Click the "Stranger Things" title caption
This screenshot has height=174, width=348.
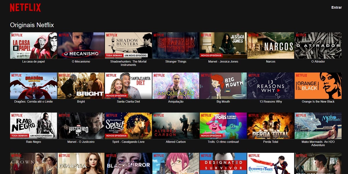[x=176, y=61]
